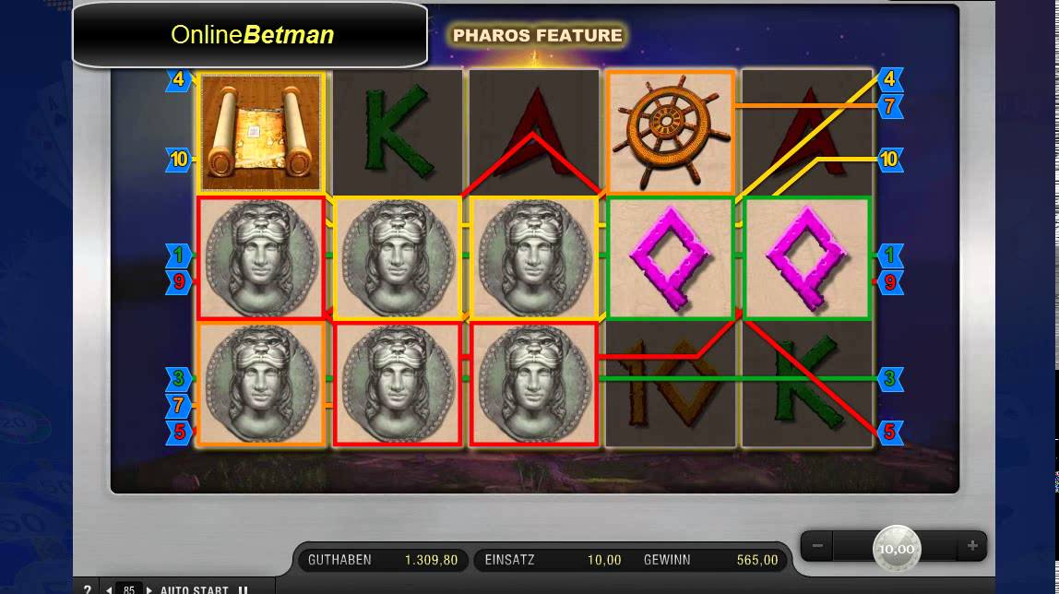Lower the bet with minus button
The width and height of the screenshot is (1059, 594).
[817, 545]
